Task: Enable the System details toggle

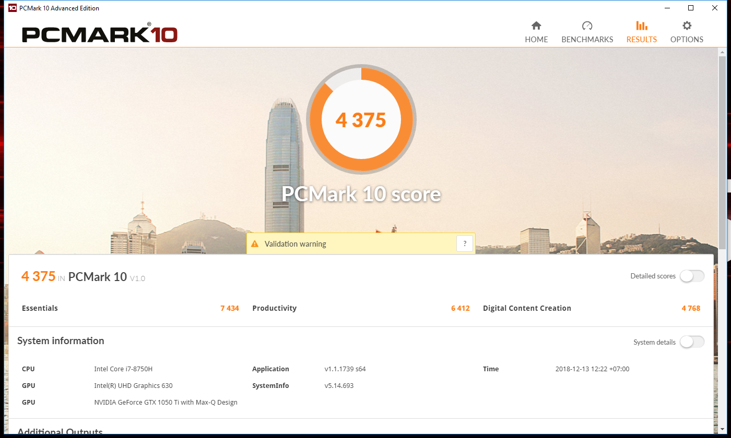Action: click(692, 342)
